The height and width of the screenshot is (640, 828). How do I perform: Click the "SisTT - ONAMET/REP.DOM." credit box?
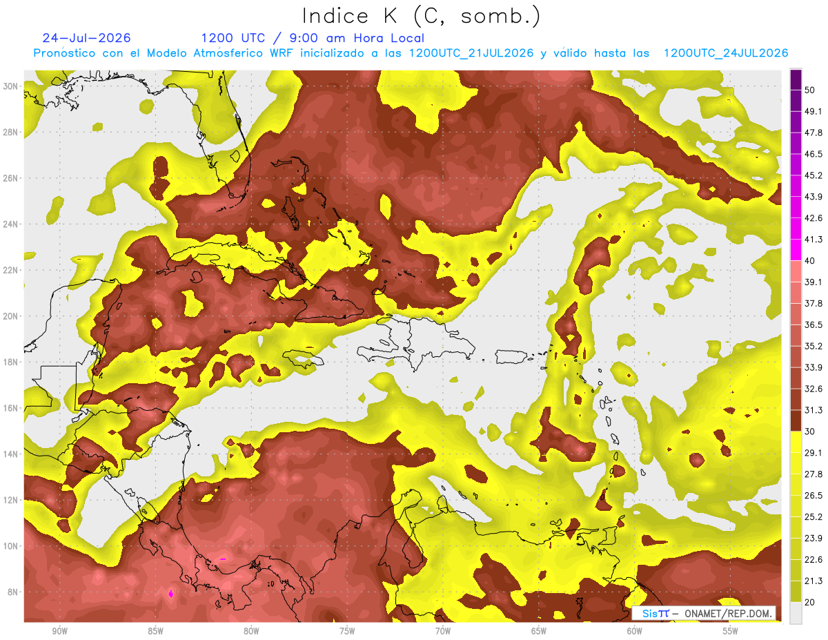704,613
